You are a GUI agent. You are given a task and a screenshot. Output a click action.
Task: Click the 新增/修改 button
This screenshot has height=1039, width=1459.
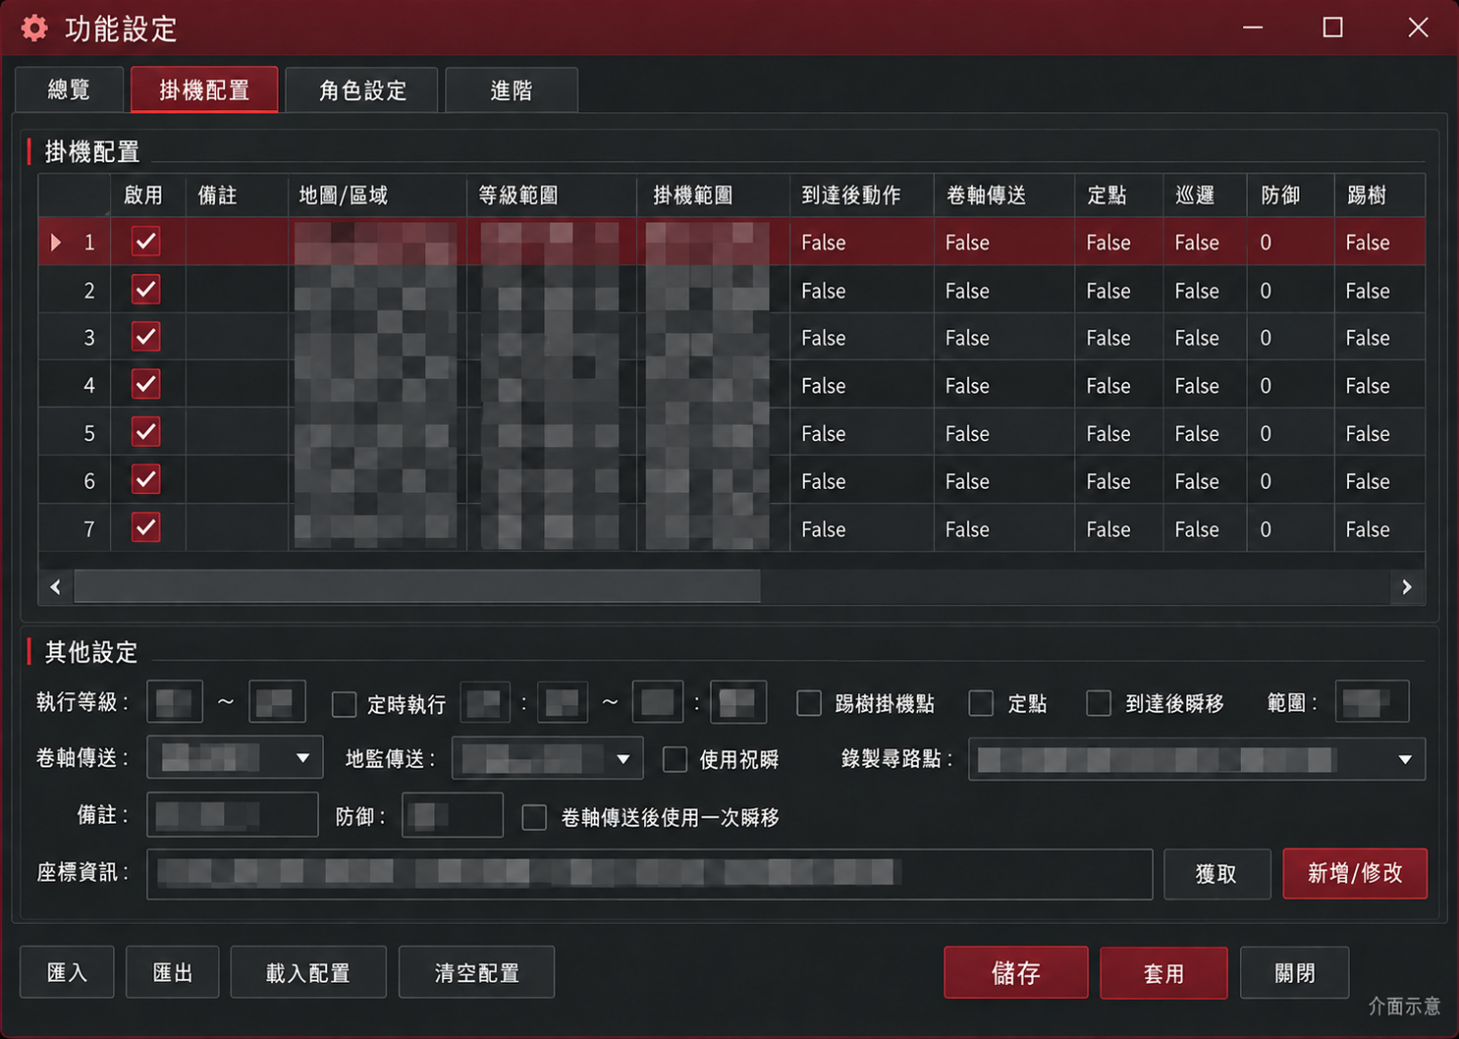(x=1355, y=873)
